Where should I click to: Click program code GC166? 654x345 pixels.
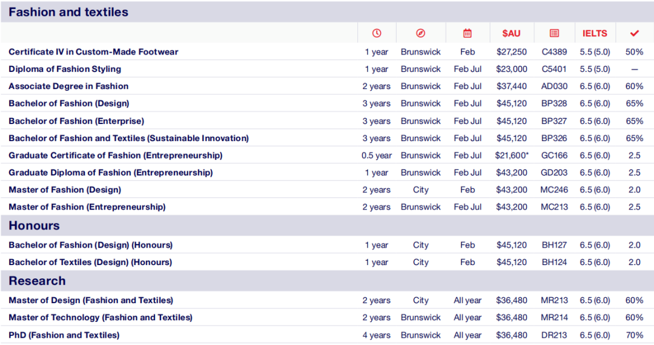(x=554, y=156)
